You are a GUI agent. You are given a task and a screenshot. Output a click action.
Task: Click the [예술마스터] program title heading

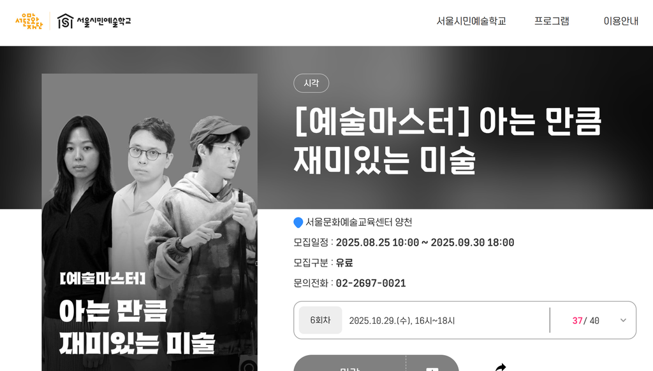(x=448, y=141)
